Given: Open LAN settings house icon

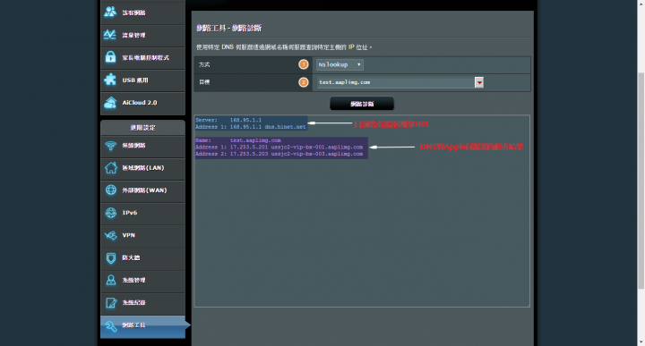Looking at the screenshot, I should [111, 167].
